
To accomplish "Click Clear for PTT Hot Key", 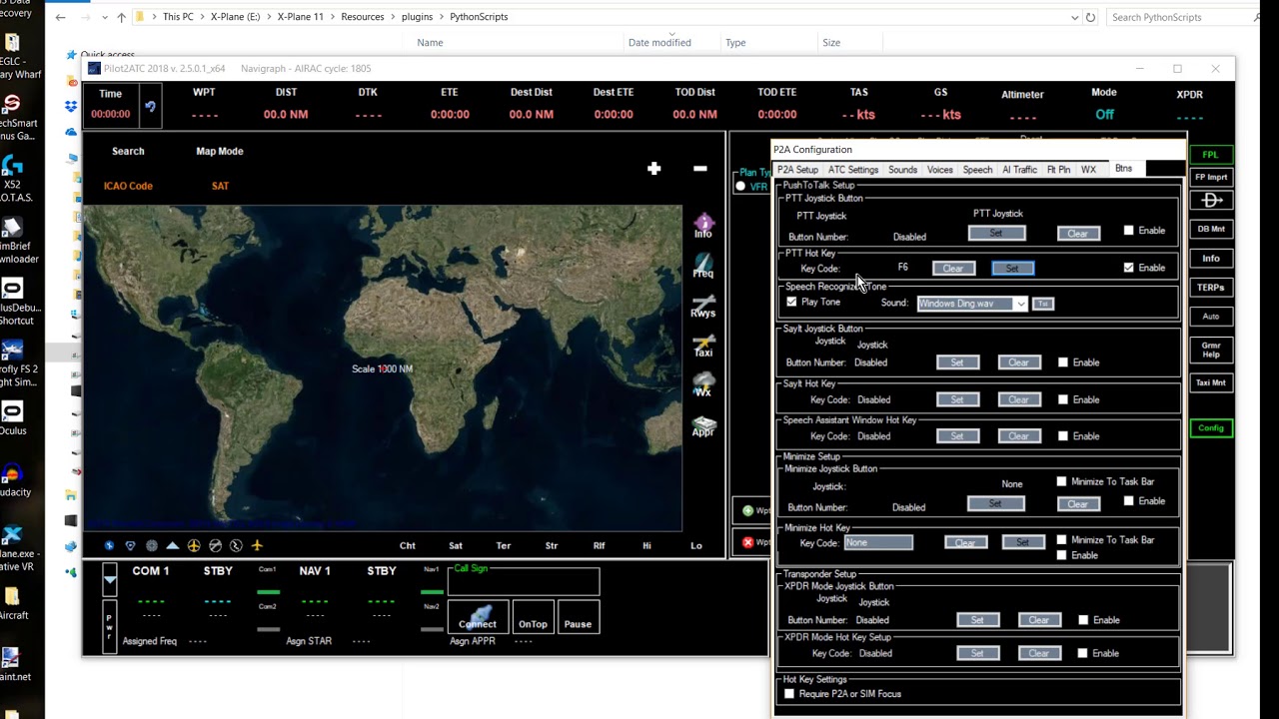I will tap(953, 268).
